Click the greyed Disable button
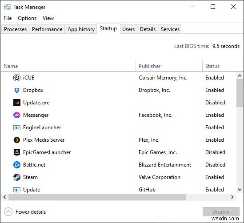 click(x=221, y=211)
